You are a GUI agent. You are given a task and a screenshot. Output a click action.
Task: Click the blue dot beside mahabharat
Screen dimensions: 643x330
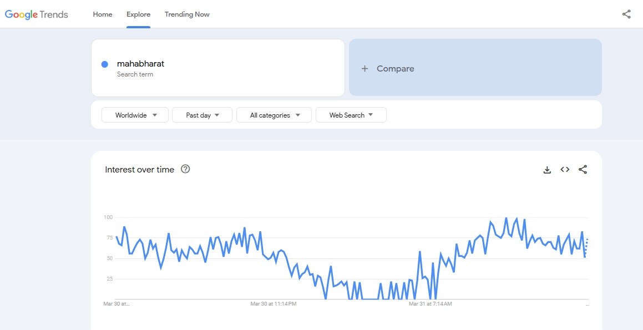tap(104, 64)
